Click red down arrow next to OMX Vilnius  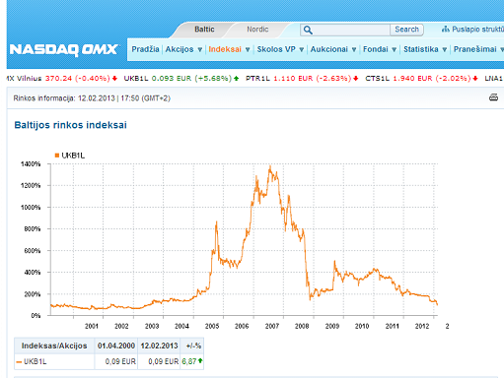114,78
